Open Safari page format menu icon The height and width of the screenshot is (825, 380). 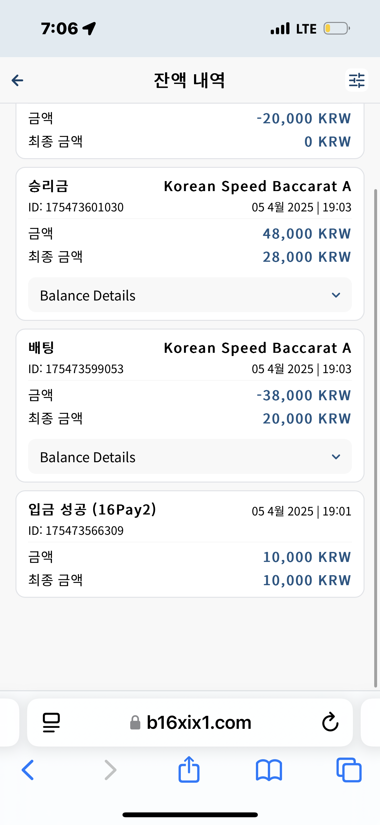click(51, 722)
